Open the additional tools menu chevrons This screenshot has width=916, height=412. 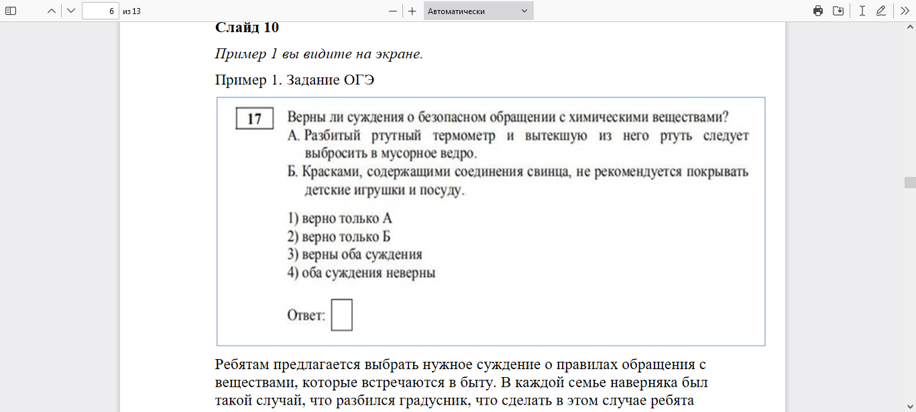point(905,11)
